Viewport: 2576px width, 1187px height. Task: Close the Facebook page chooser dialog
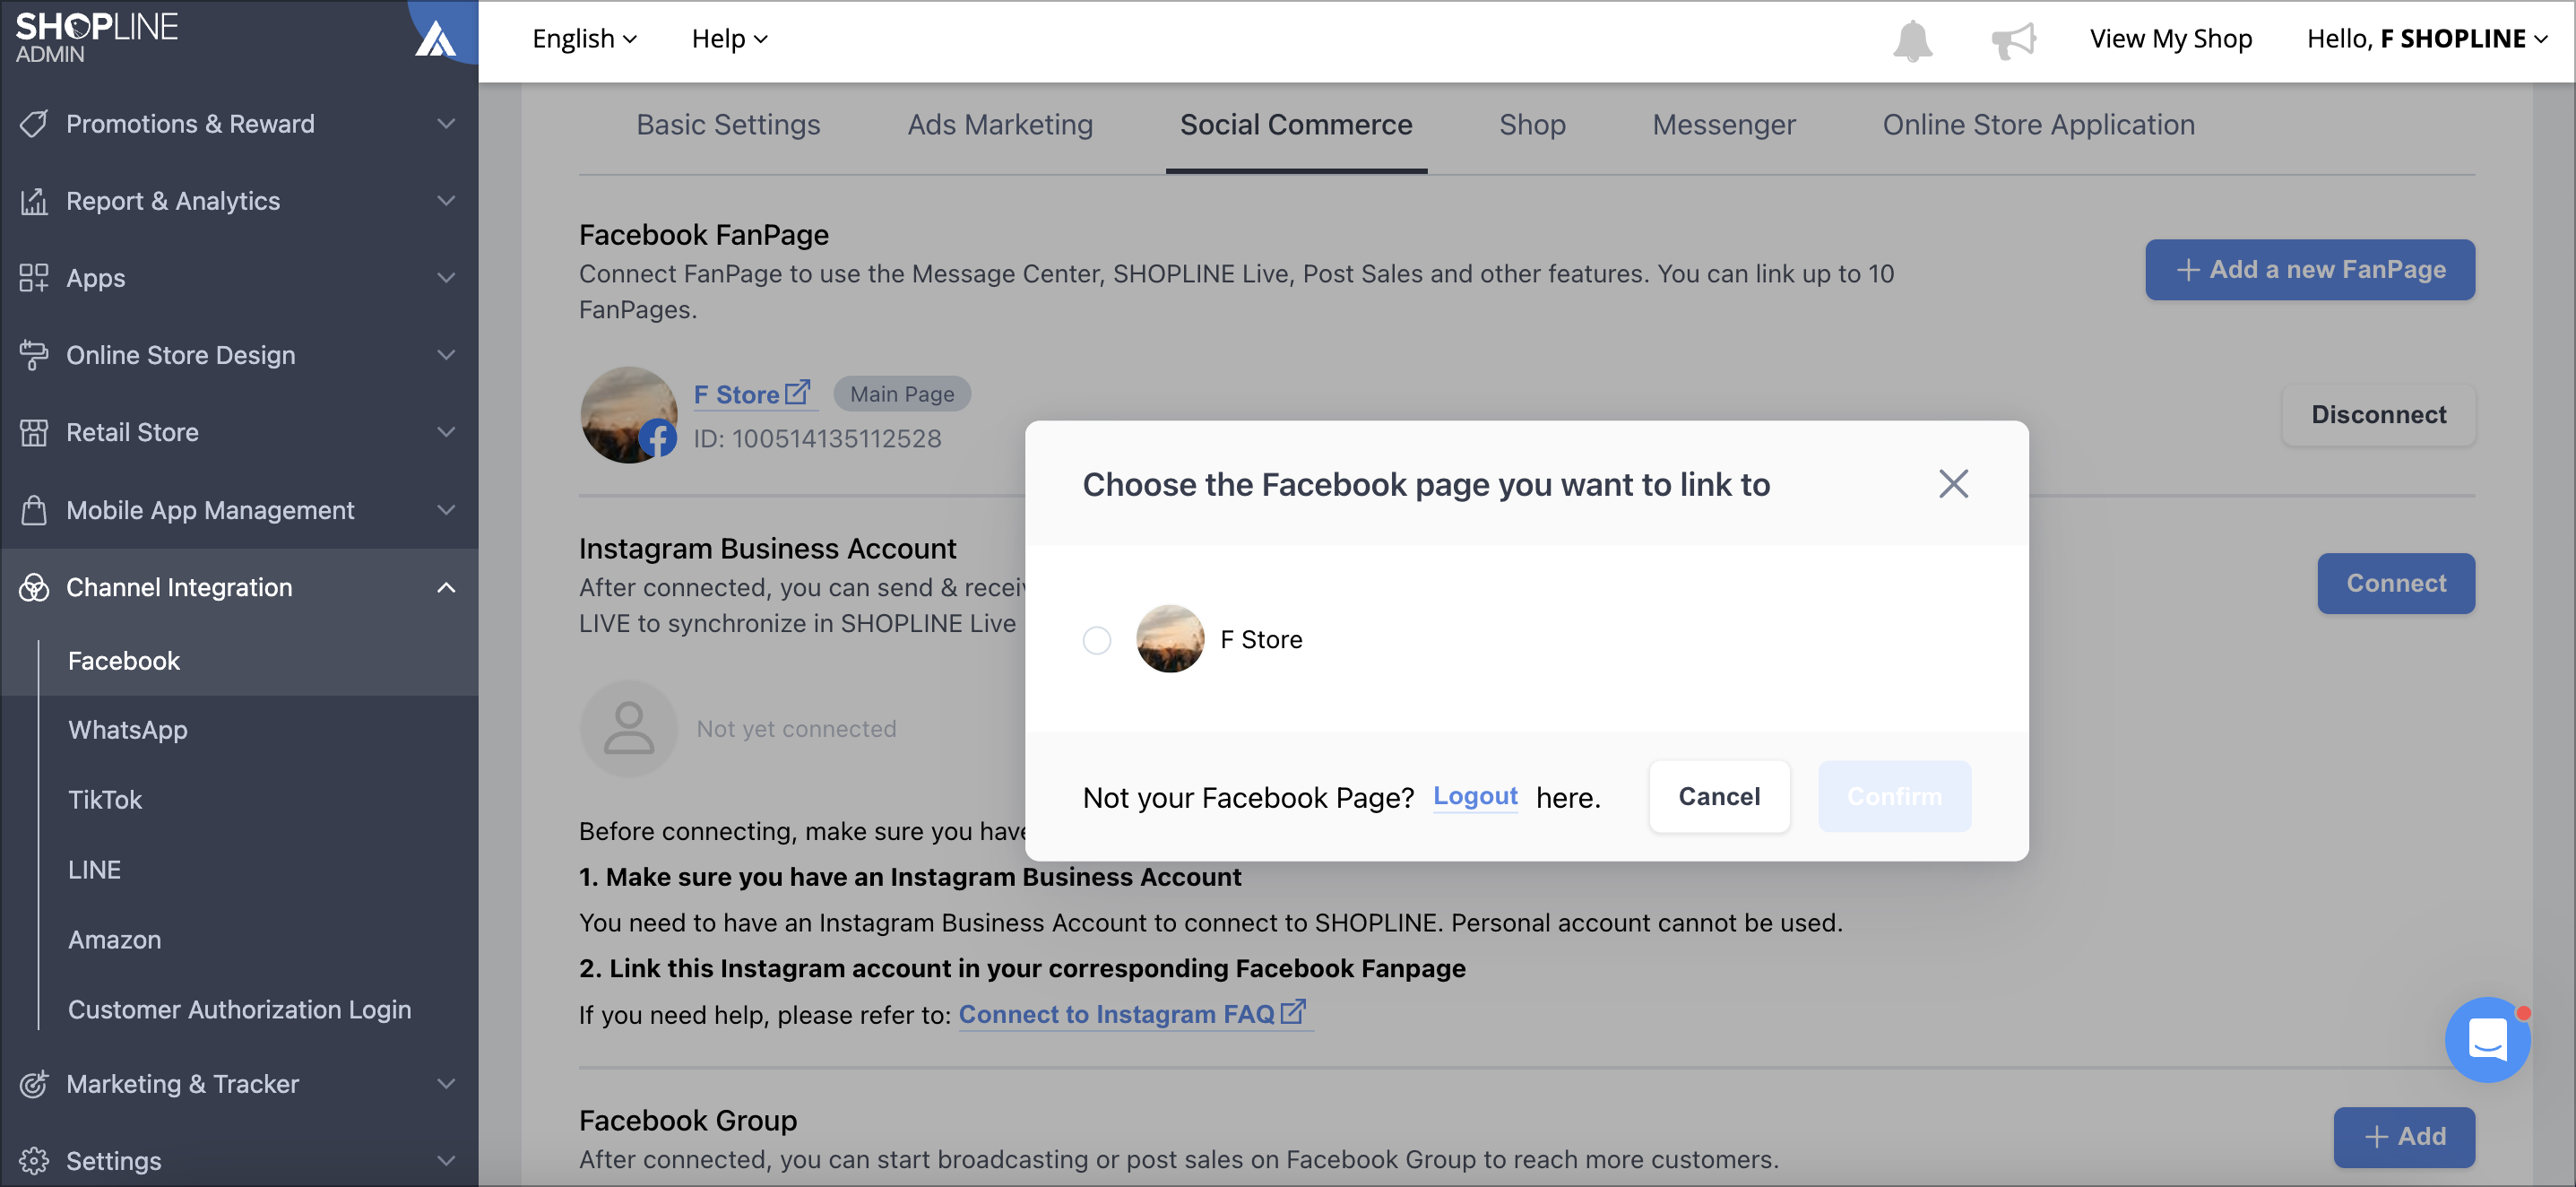coord(1953,484)
